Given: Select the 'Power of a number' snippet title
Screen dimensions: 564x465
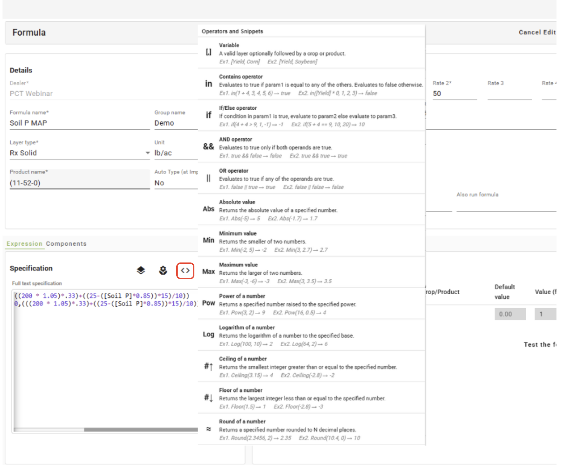Looking at the screenshot, I should [242, 296].
